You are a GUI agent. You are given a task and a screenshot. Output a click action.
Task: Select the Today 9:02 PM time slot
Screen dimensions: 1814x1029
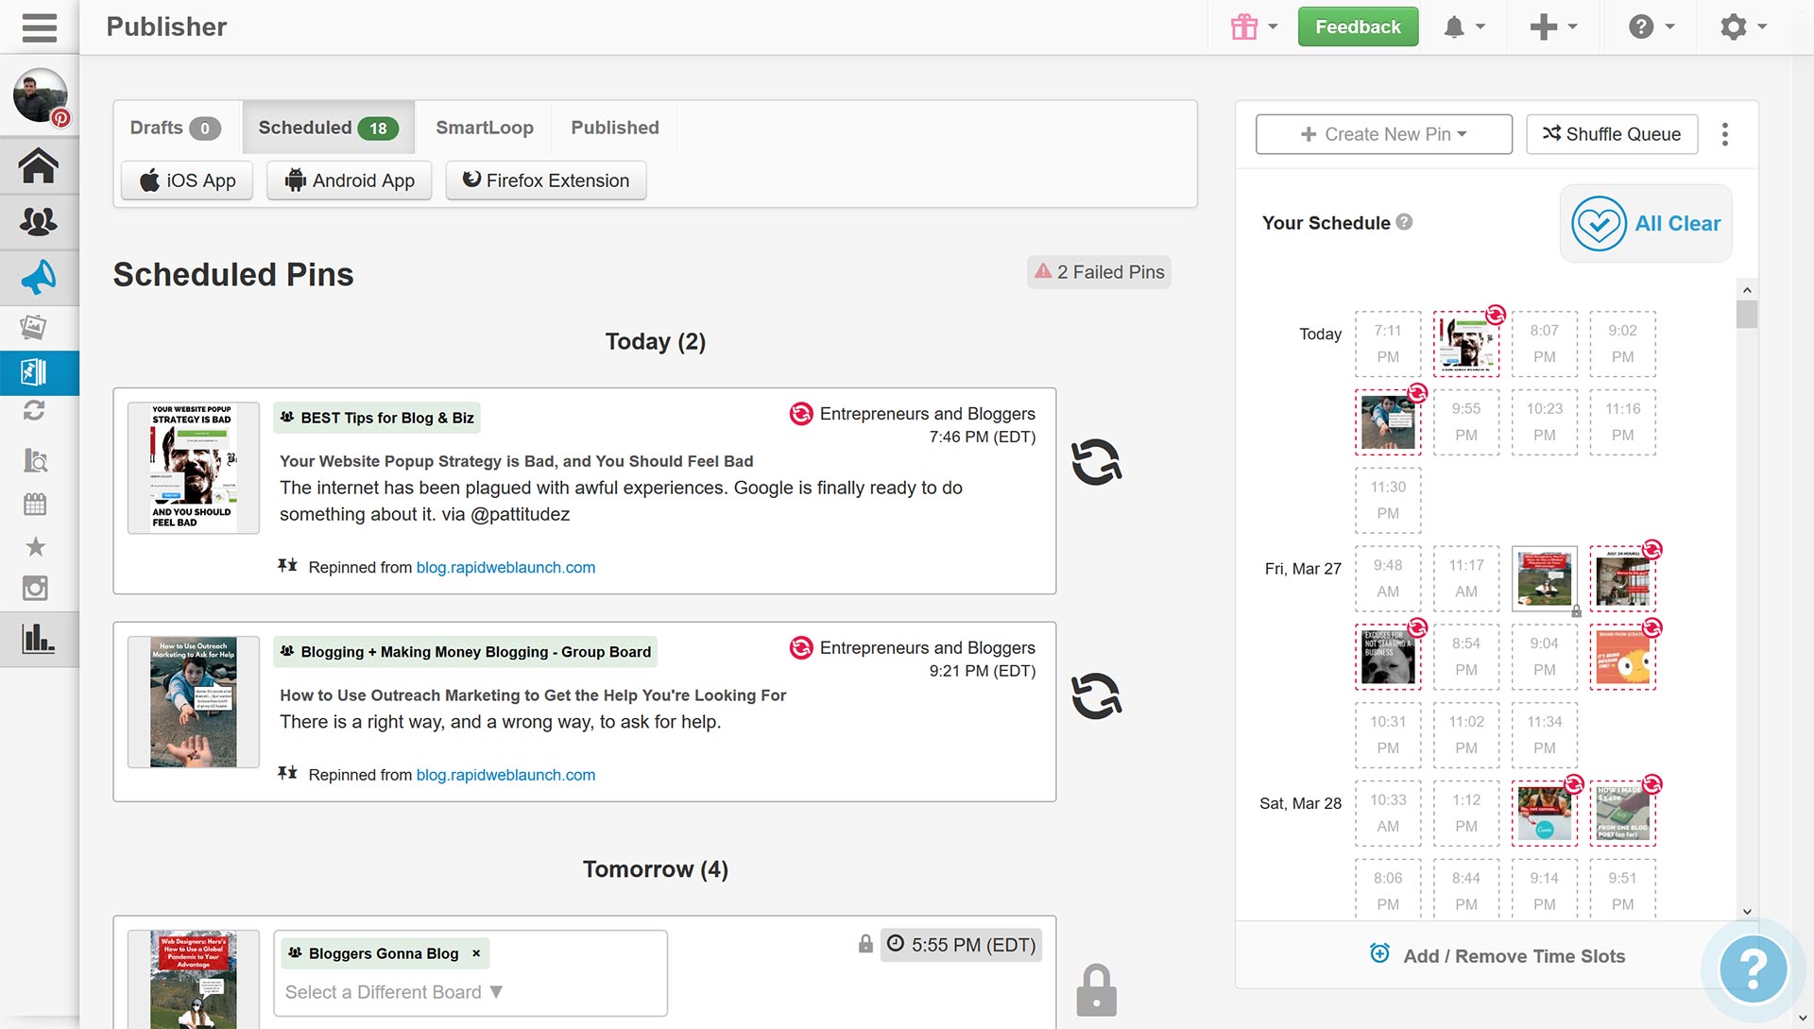[1623, 344]
